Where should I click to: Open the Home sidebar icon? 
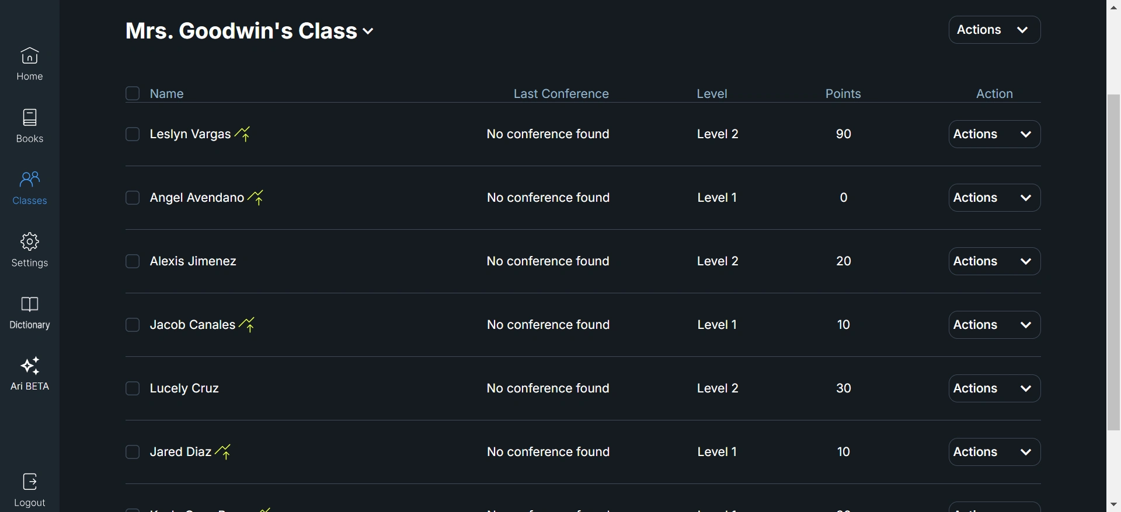point(30,57)
